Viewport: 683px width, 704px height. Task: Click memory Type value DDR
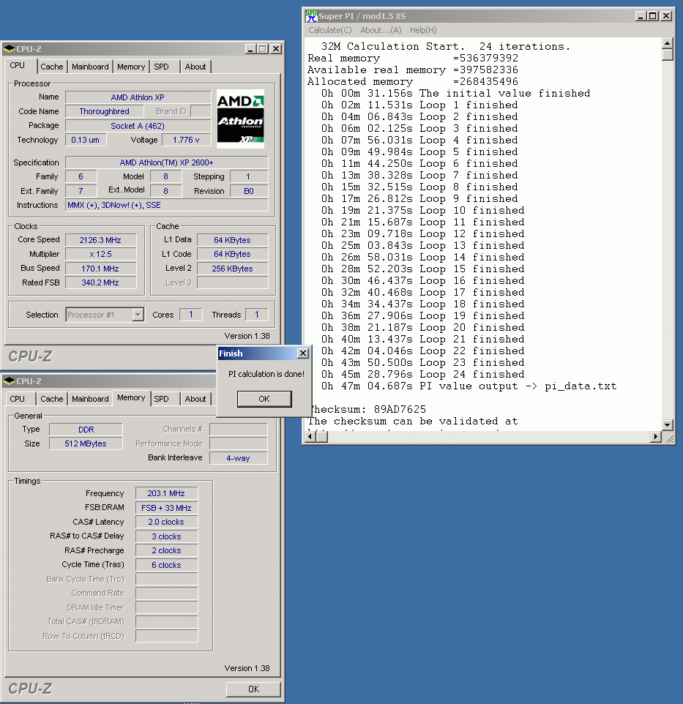click(86, 430)
